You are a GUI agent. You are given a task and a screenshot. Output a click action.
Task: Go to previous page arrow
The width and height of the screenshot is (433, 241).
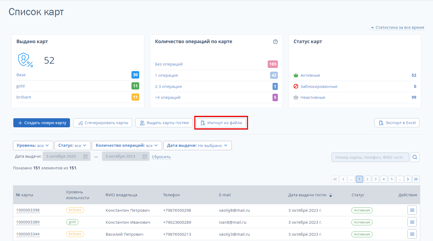[343, 179]
